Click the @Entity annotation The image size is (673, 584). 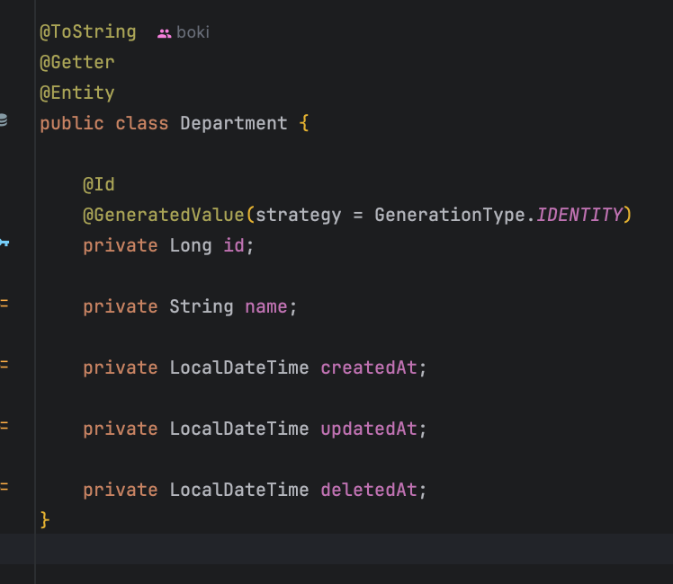77,93
